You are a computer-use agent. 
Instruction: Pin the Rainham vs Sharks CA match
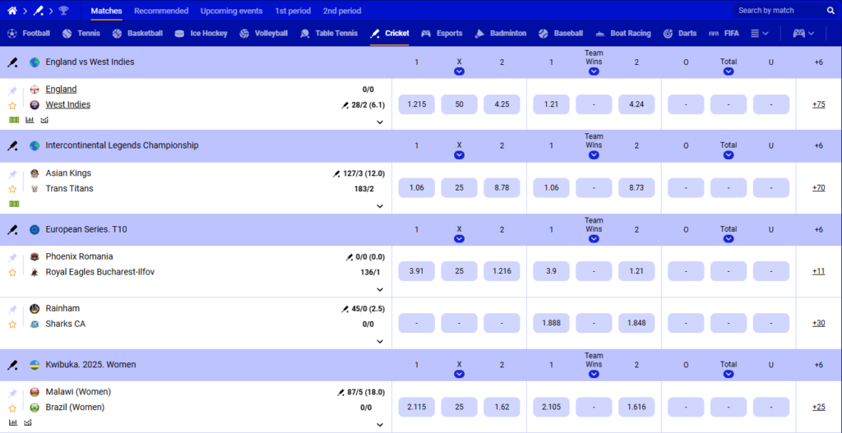click(x=13, y=309)
